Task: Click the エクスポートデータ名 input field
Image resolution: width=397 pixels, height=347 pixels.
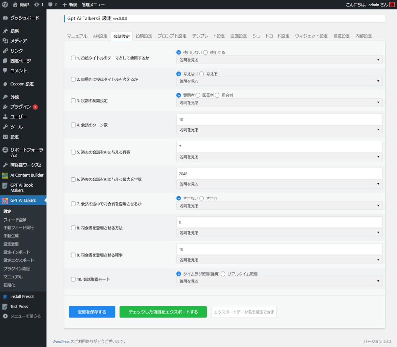Action: tap(244, 312)
